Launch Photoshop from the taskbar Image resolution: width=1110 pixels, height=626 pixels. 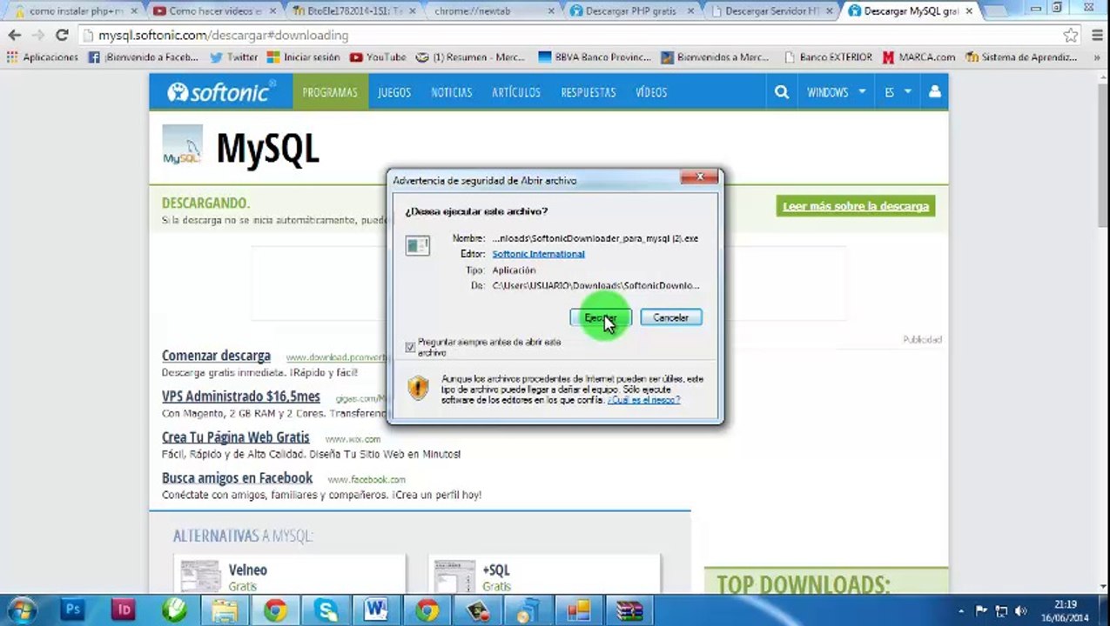[72, 610]
